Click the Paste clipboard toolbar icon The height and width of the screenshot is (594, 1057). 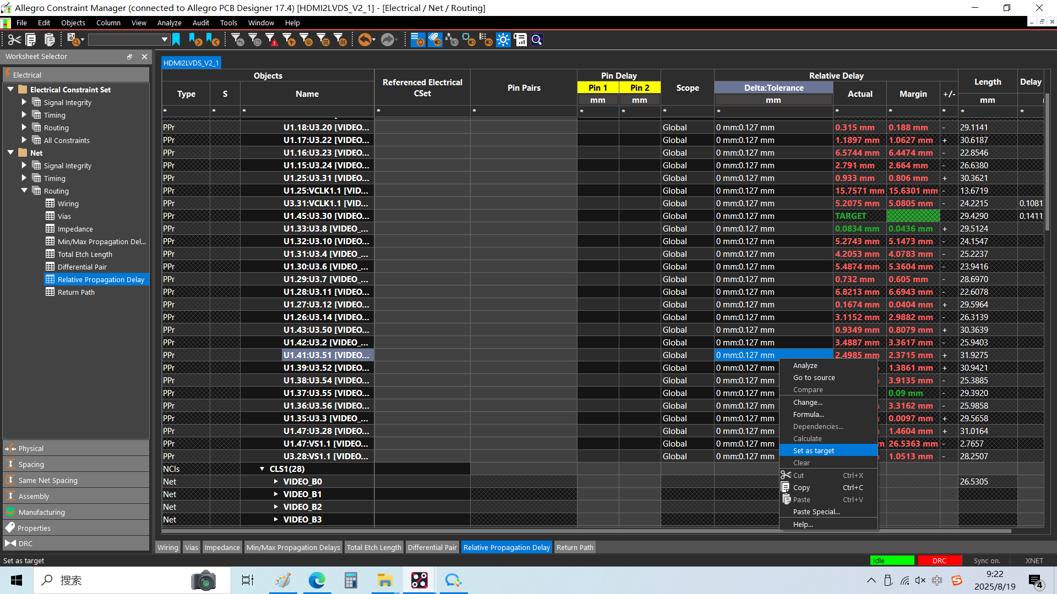coord(50,40)
